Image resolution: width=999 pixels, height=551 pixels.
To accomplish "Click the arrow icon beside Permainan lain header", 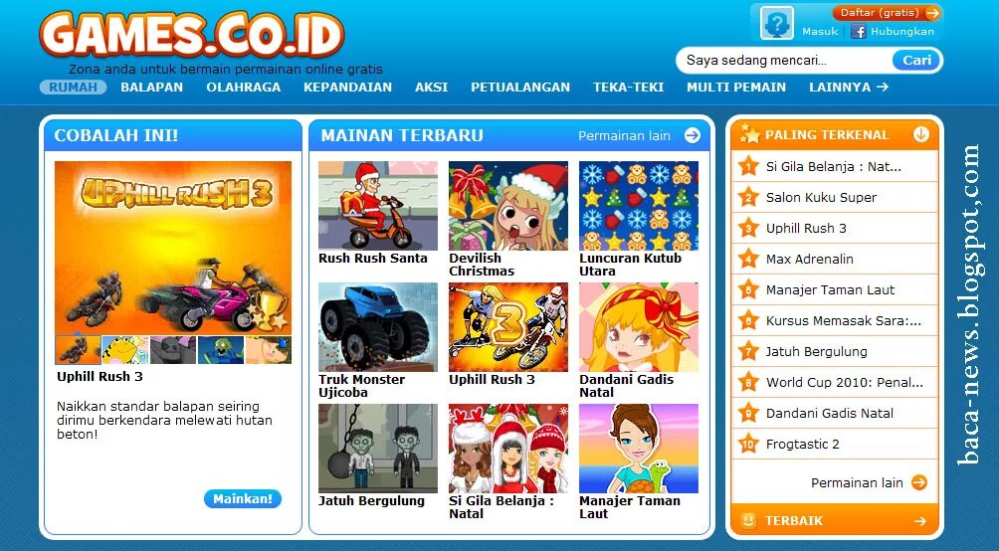I will pyautogui.click(x=692, y=135).
